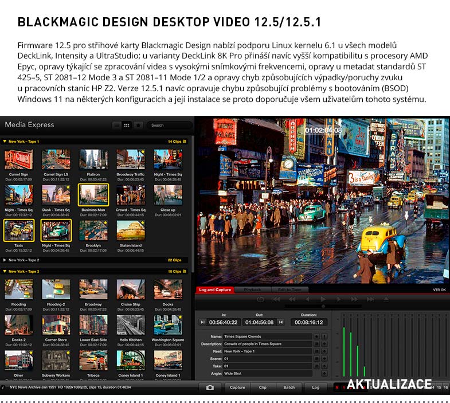This screenshot has width=450, height=403.
Task: Increment the Take number
Action: (x=324, y=366)
